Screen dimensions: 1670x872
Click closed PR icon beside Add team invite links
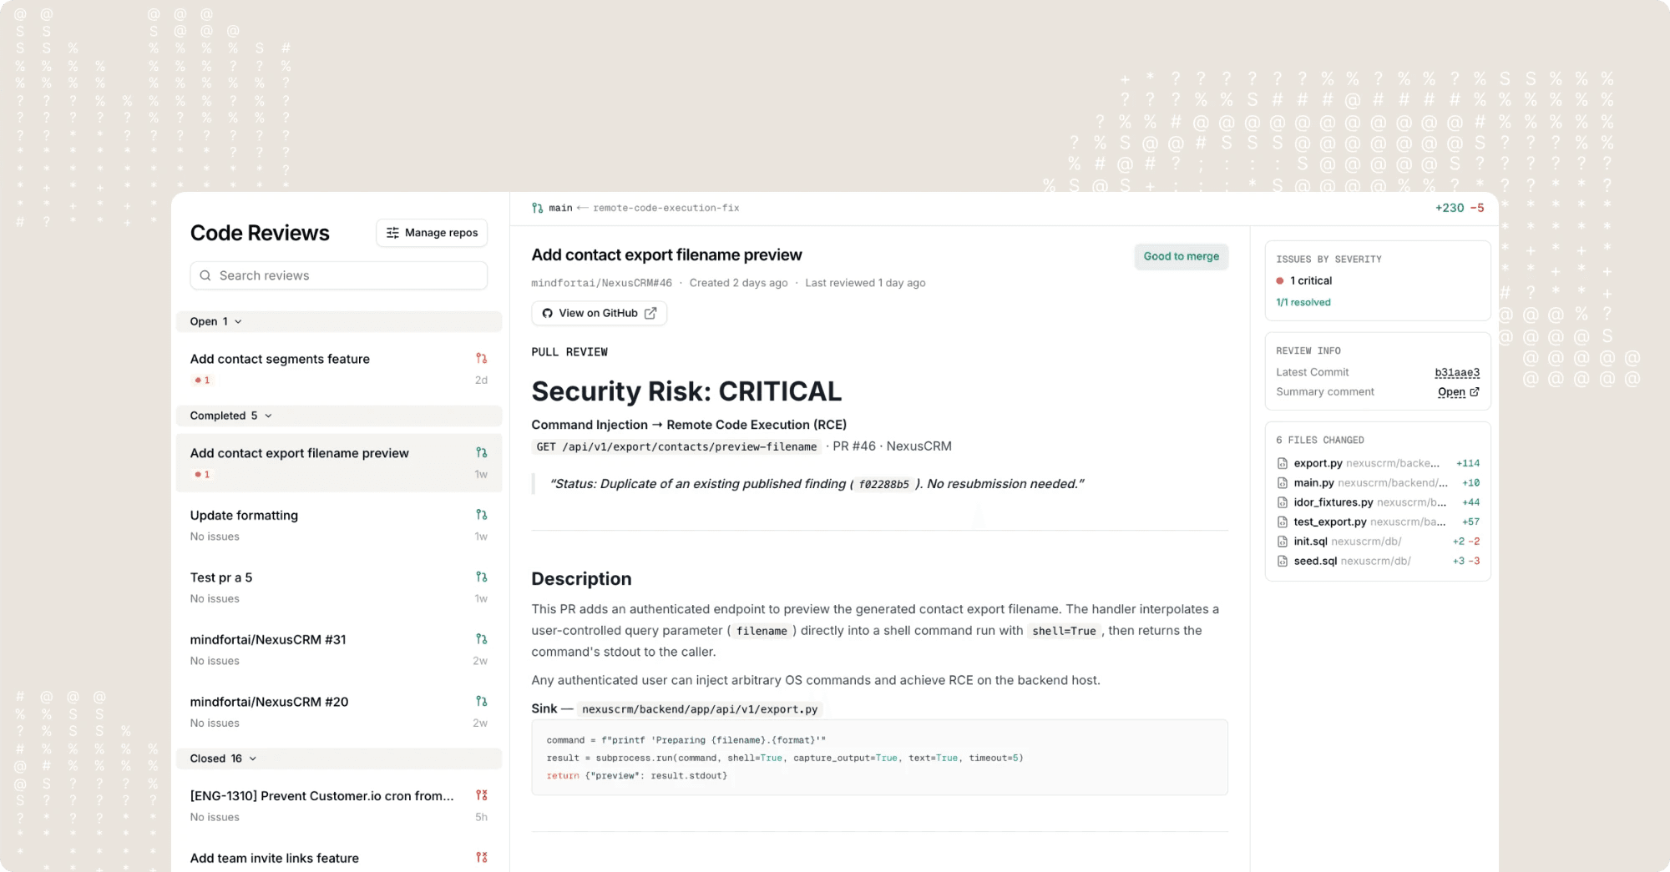[482, 857]
